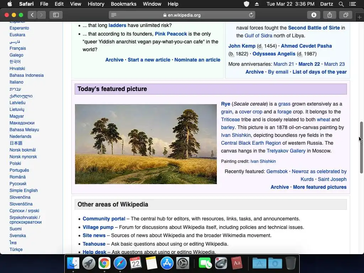This screenshot has height=273, width=364.
Task: Open the Window menu
Action: tap(152, 4)
